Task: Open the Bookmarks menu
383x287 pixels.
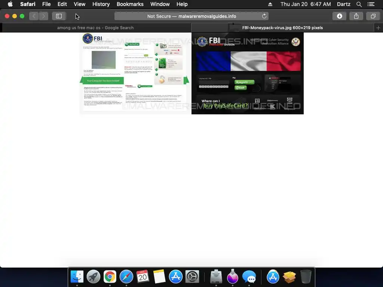Action: 130,4
